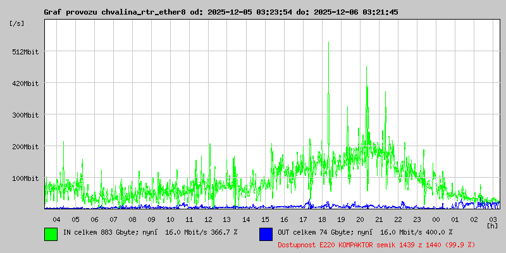Click the blue OUT legend color swatch
This screenshot has height=253, width=506.
pos(266,233)
